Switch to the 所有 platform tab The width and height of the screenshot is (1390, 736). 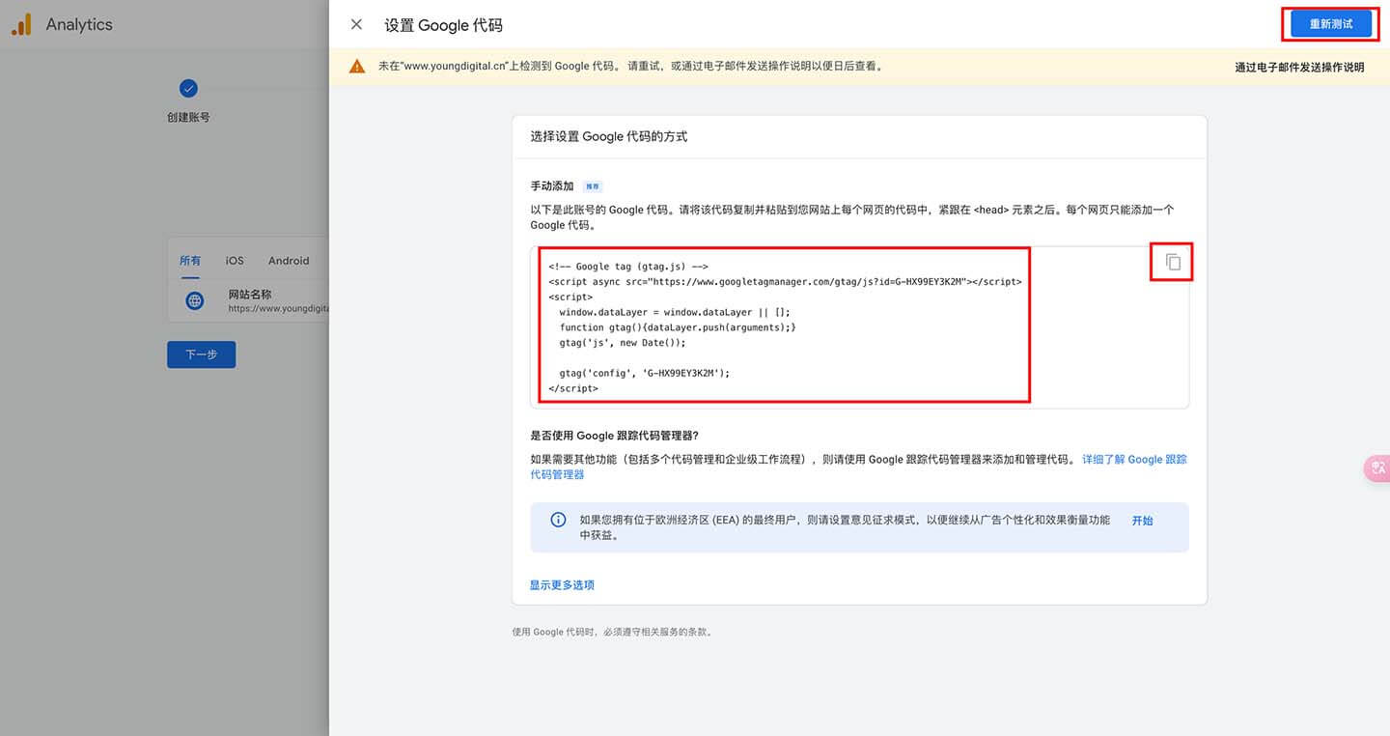pos(190,261)
